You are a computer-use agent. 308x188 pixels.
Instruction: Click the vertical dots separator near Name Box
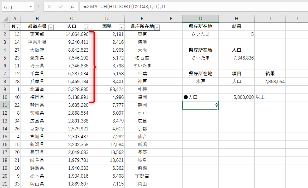tap(38, 7)
